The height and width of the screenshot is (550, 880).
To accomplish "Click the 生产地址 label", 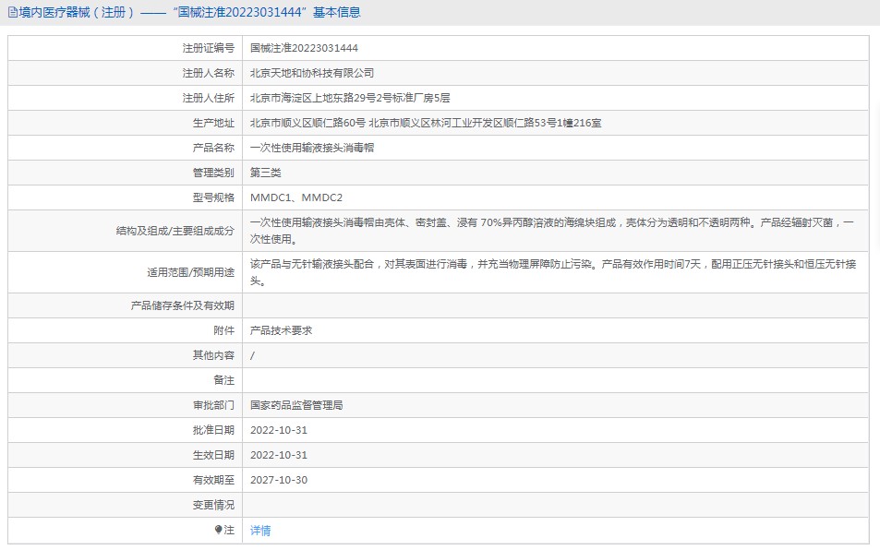I will pos(213,124).
